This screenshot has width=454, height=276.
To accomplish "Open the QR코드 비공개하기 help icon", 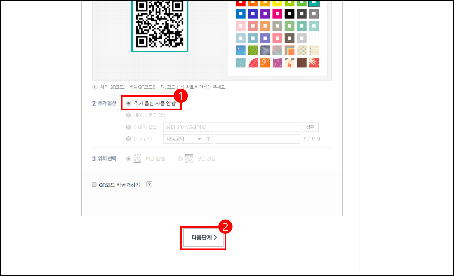I will click(x=149, y=184).
